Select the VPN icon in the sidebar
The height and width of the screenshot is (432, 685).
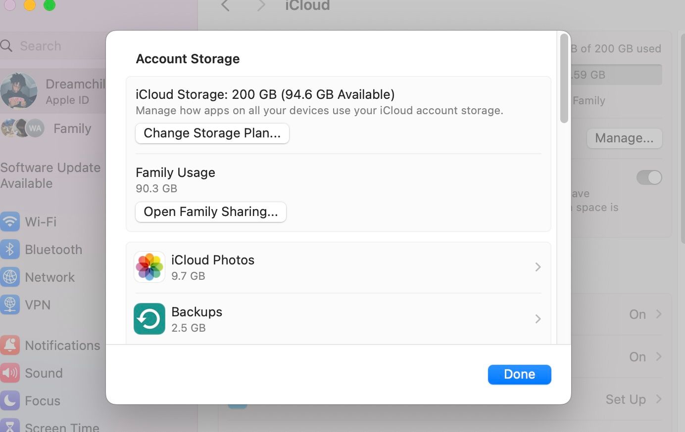pyautogui.click(x=10, y=305)
